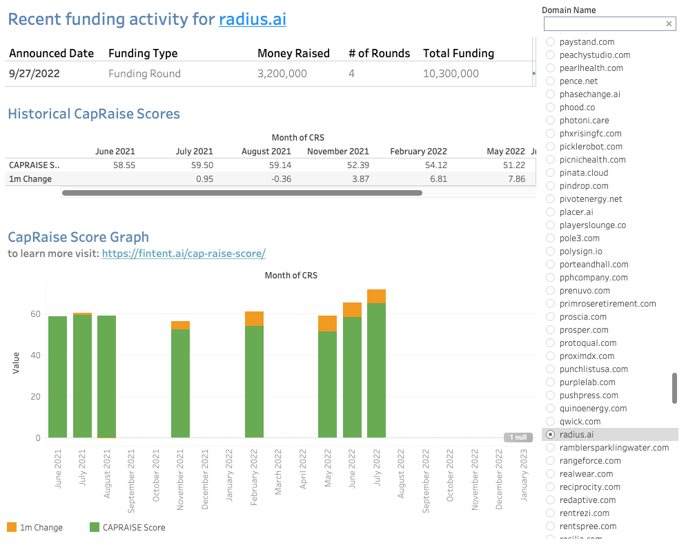Click the horizontal scrollbar under Historical CapRaise Scores
Viewport: 686px width, 545px height.
[242, 193]
